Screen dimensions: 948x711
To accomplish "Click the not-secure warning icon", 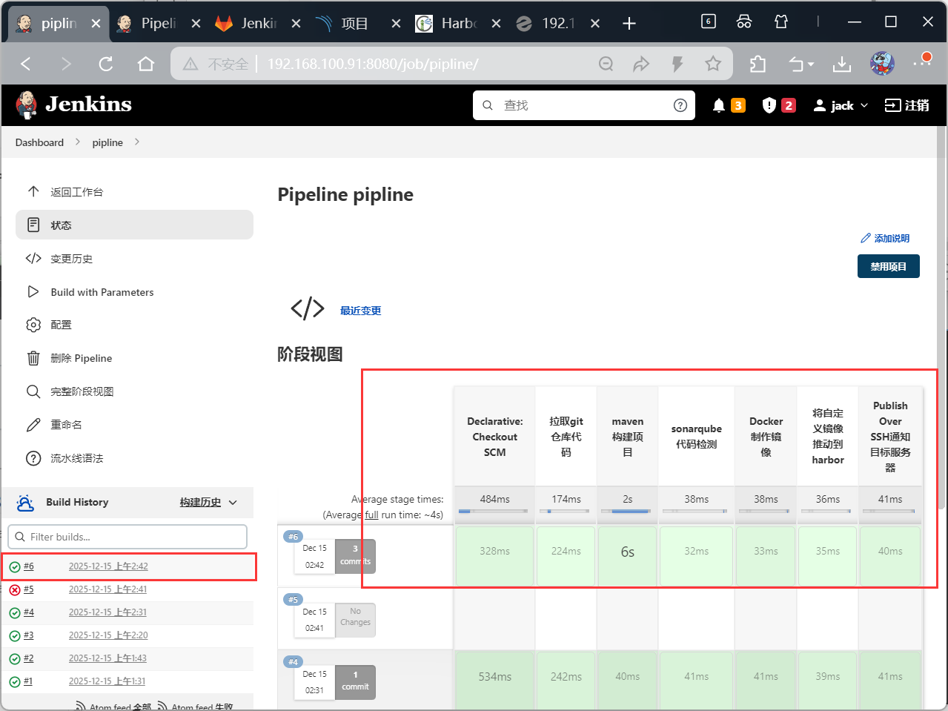I will pos(190,64).
